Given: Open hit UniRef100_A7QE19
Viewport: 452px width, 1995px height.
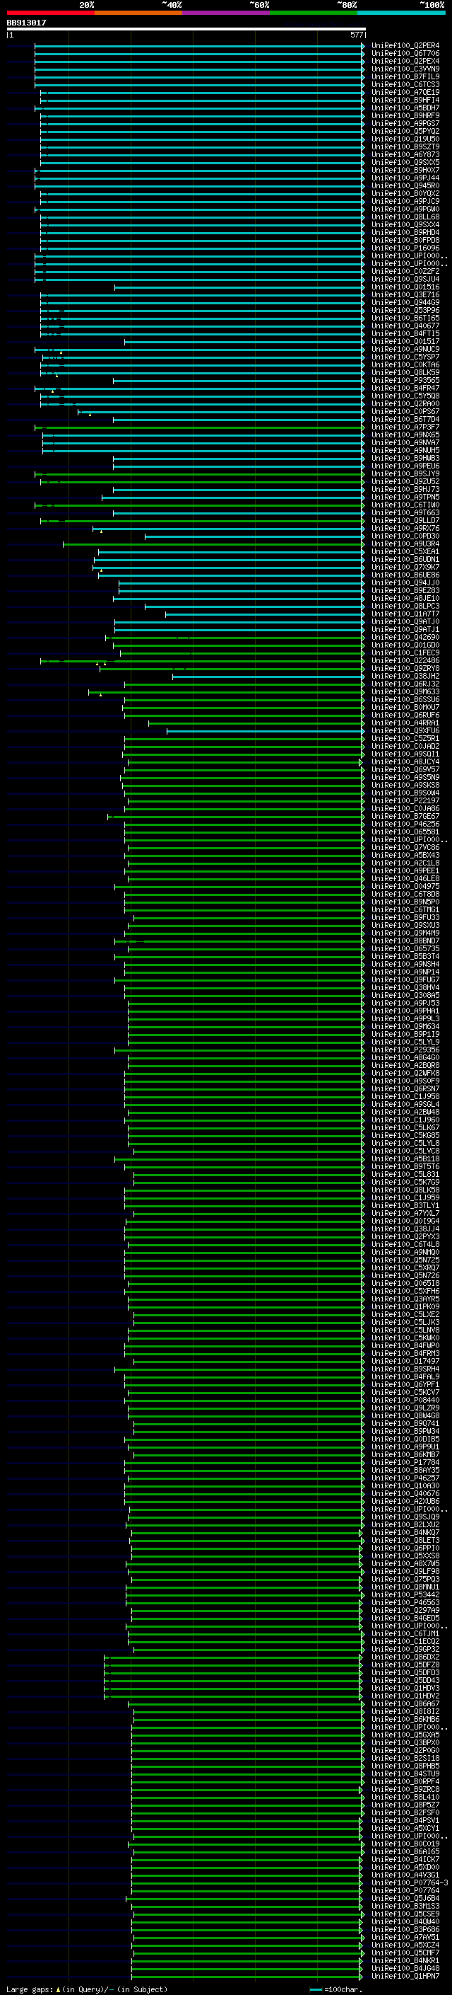Looking at the screenshot, I should click(x=405, y=92).
